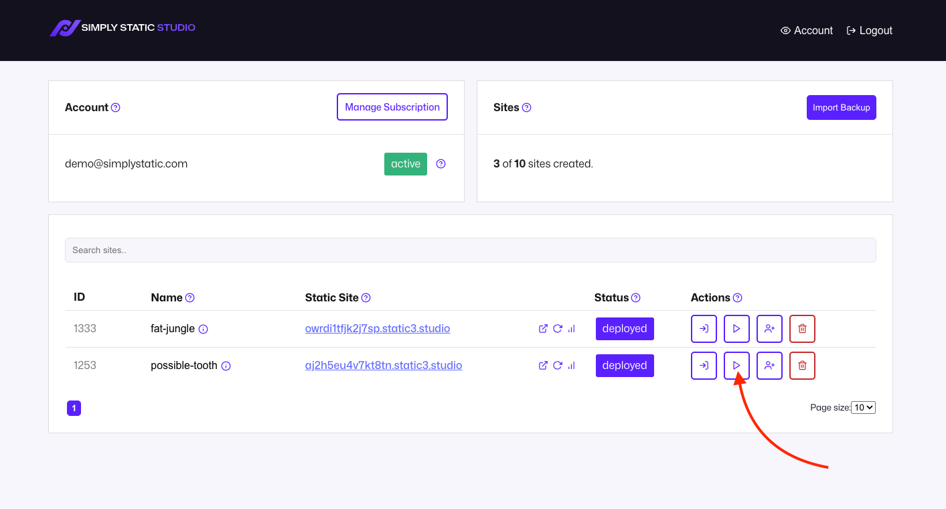Open possible-tooth static site external link icon
Viewport: 946px width, 509px height.
[x=543, y=366]
